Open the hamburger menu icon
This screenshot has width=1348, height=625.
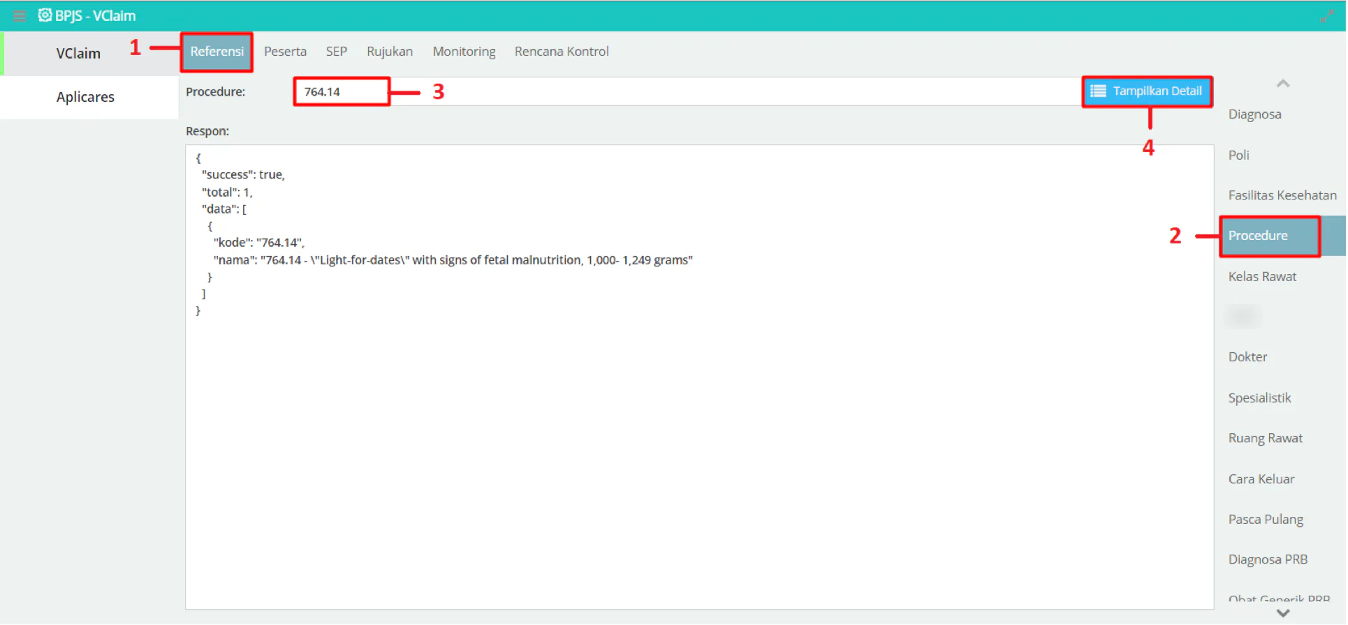pyautogui.click(x=19, y=15)
